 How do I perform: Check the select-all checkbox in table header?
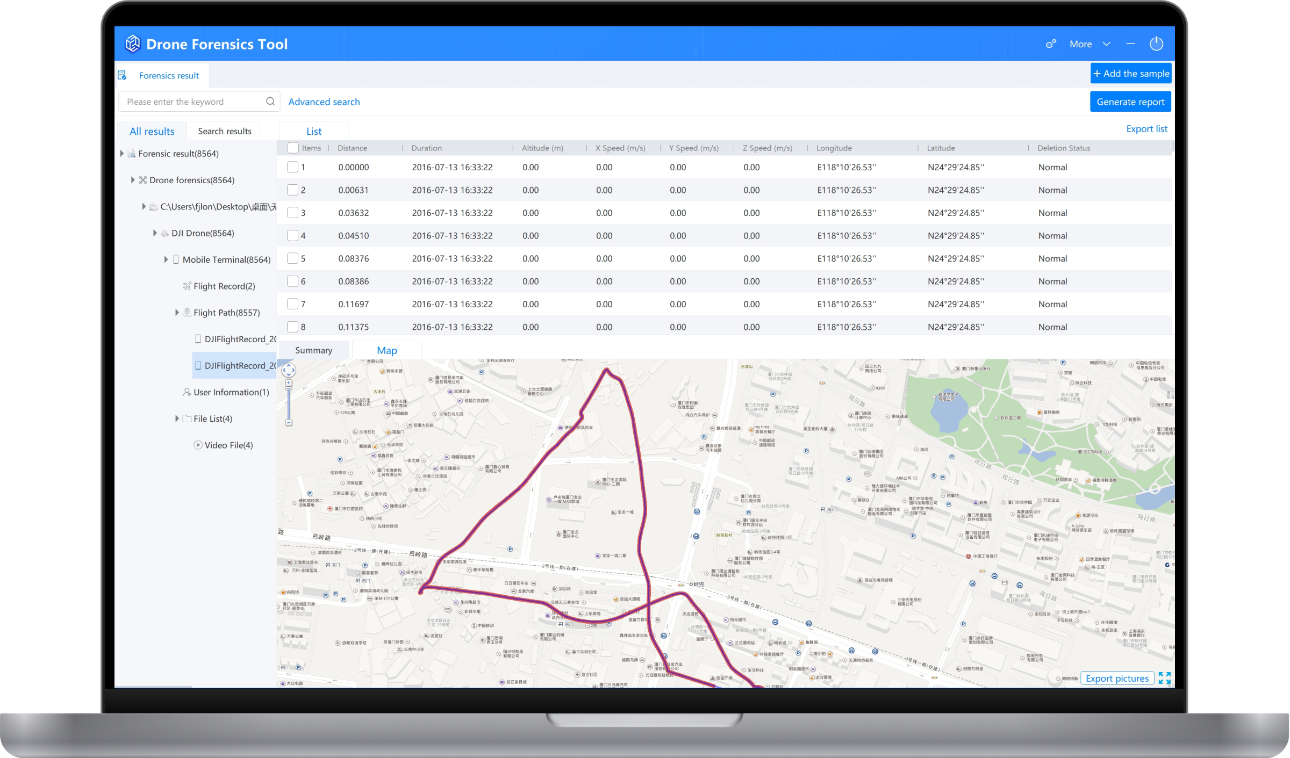[x=293, y=147]
